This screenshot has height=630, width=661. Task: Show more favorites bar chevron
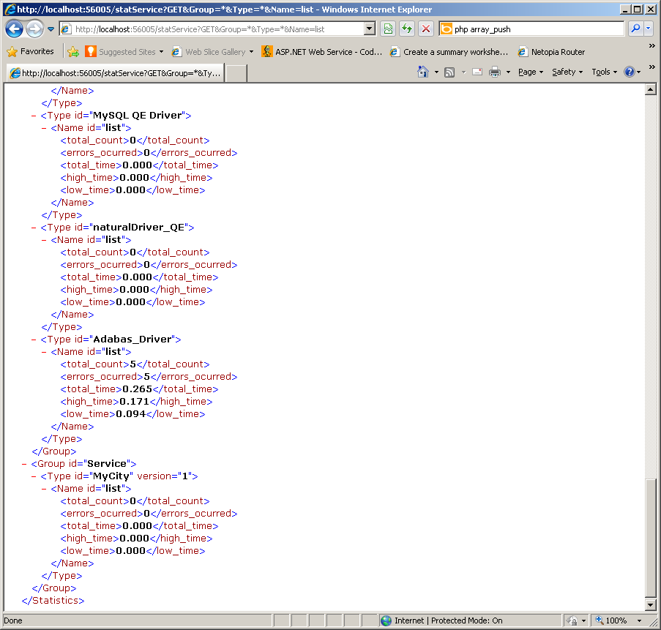click(x=651, y=45)
